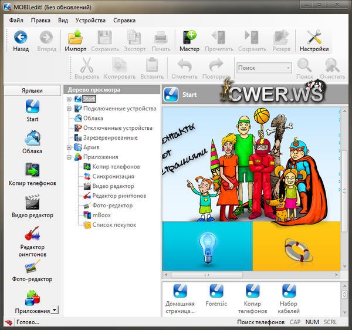Open Домашняя страница icon in bottom panel
This screenshot has height=330, width=352.
(x=180, y=291)
